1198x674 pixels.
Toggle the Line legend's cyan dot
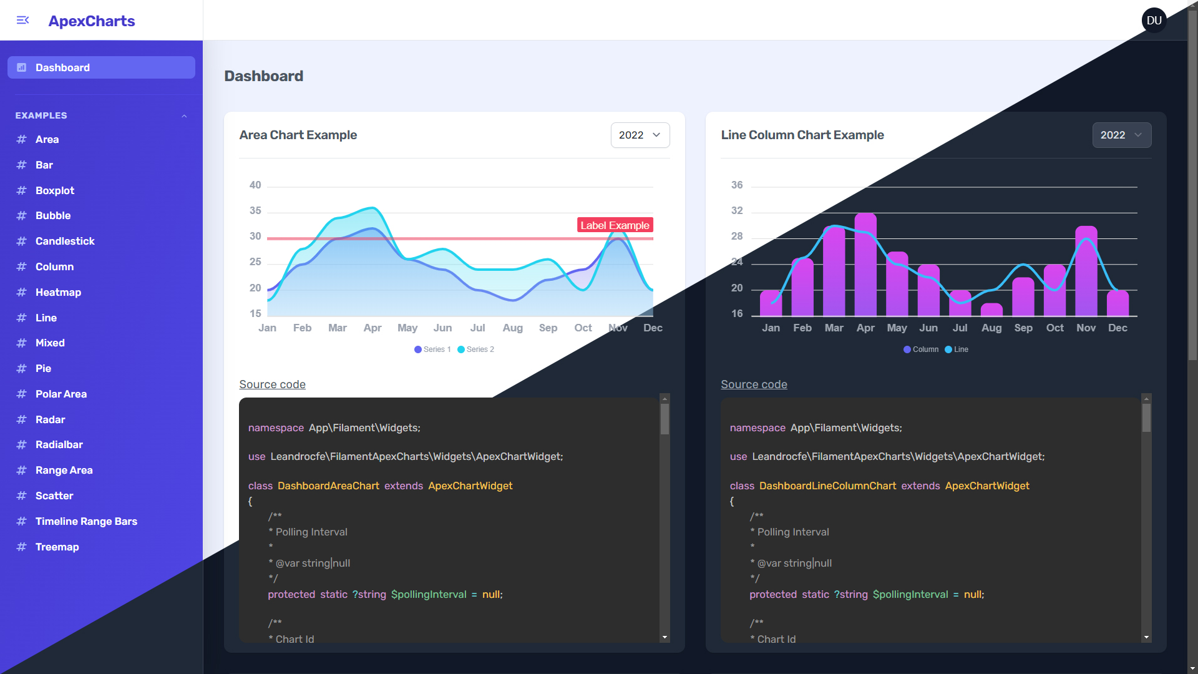pyautogui.click(x=948, y=349)
